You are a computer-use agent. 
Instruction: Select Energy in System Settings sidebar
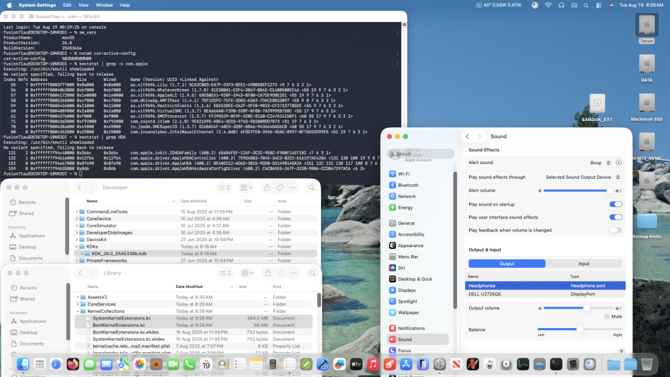[x=401, y=208]
